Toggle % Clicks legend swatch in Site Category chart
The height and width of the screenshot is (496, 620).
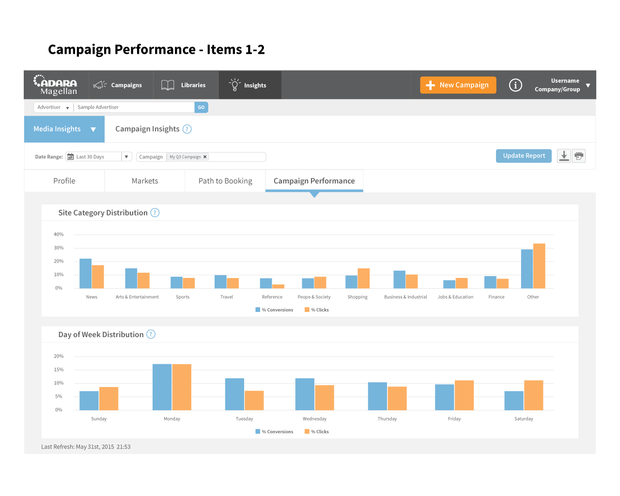point(307,310)
